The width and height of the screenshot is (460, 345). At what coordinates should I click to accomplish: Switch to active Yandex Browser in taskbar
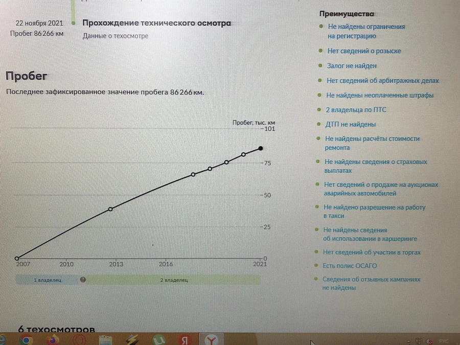pyautogui.click(x=212, y=340)
